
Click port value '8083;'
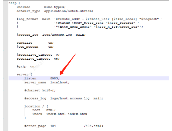(x=55, y=78)
